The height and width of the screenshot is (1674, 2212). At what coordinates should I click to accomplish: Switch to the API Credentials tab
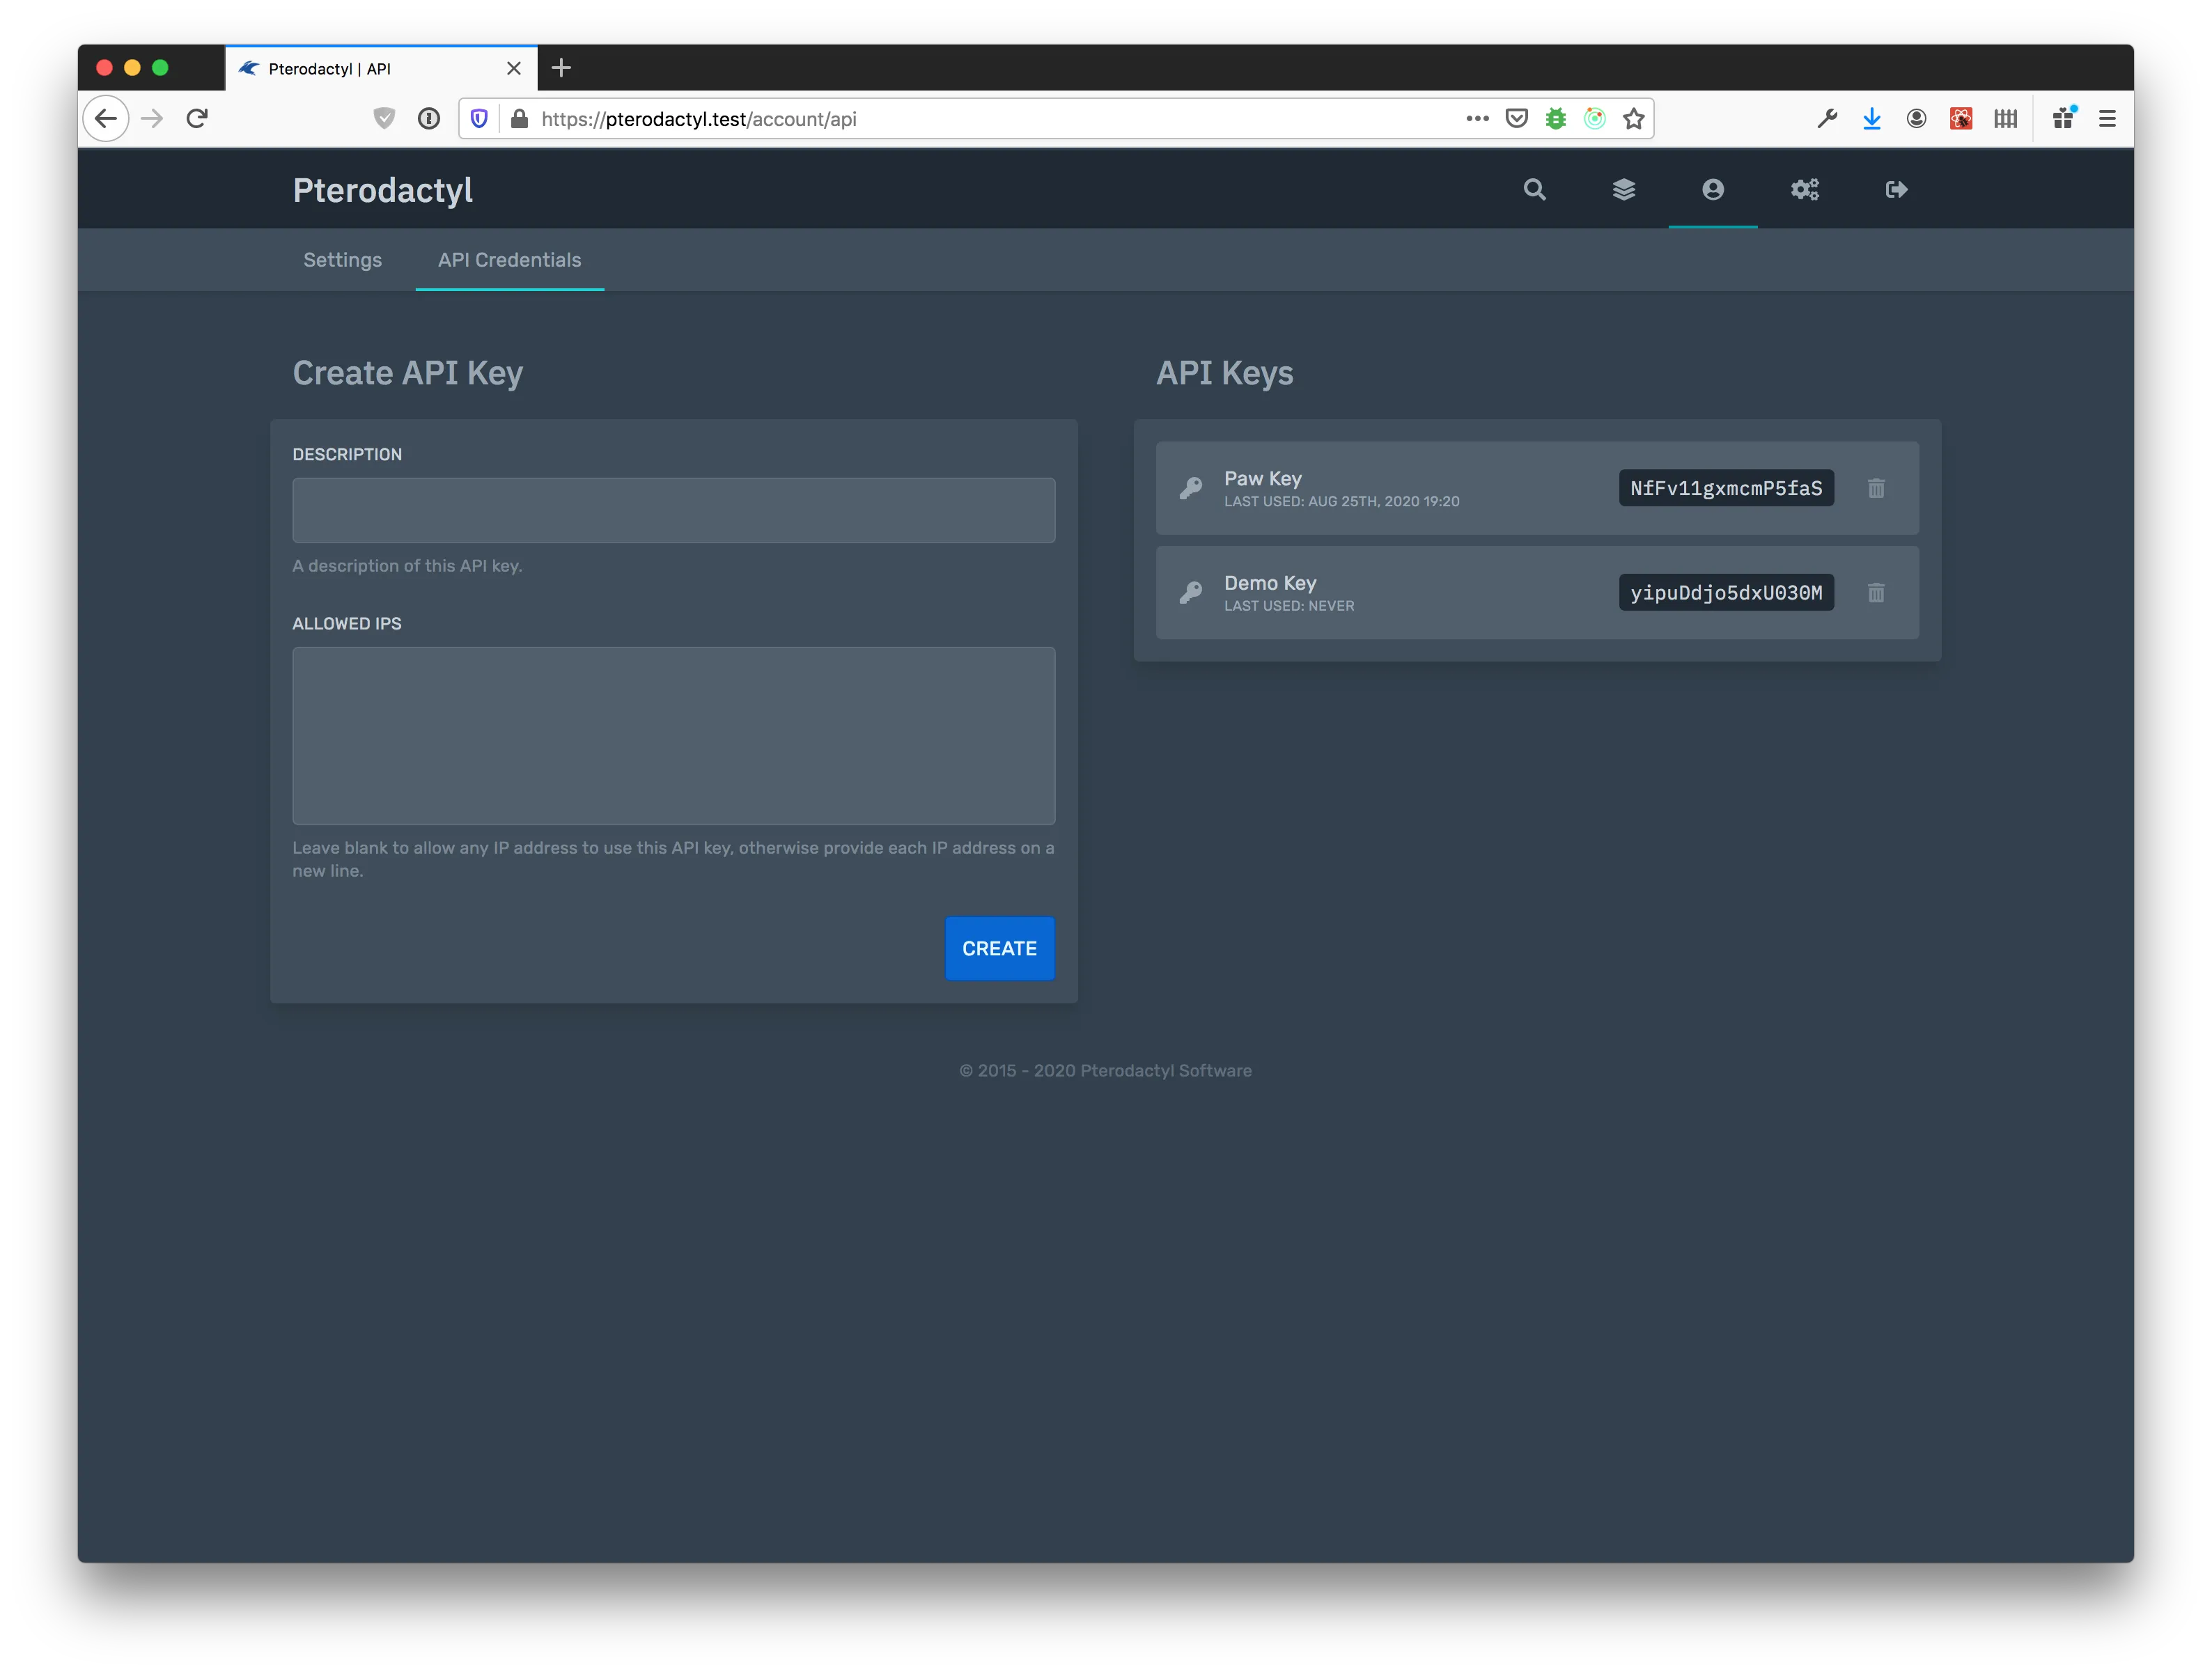click(x=509, y=260)
